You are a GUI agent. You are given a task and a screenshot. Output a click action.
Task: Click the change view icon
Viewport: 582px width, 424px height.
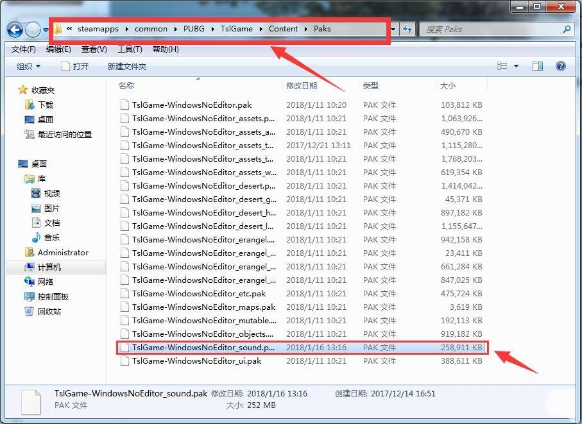(502, 66)
